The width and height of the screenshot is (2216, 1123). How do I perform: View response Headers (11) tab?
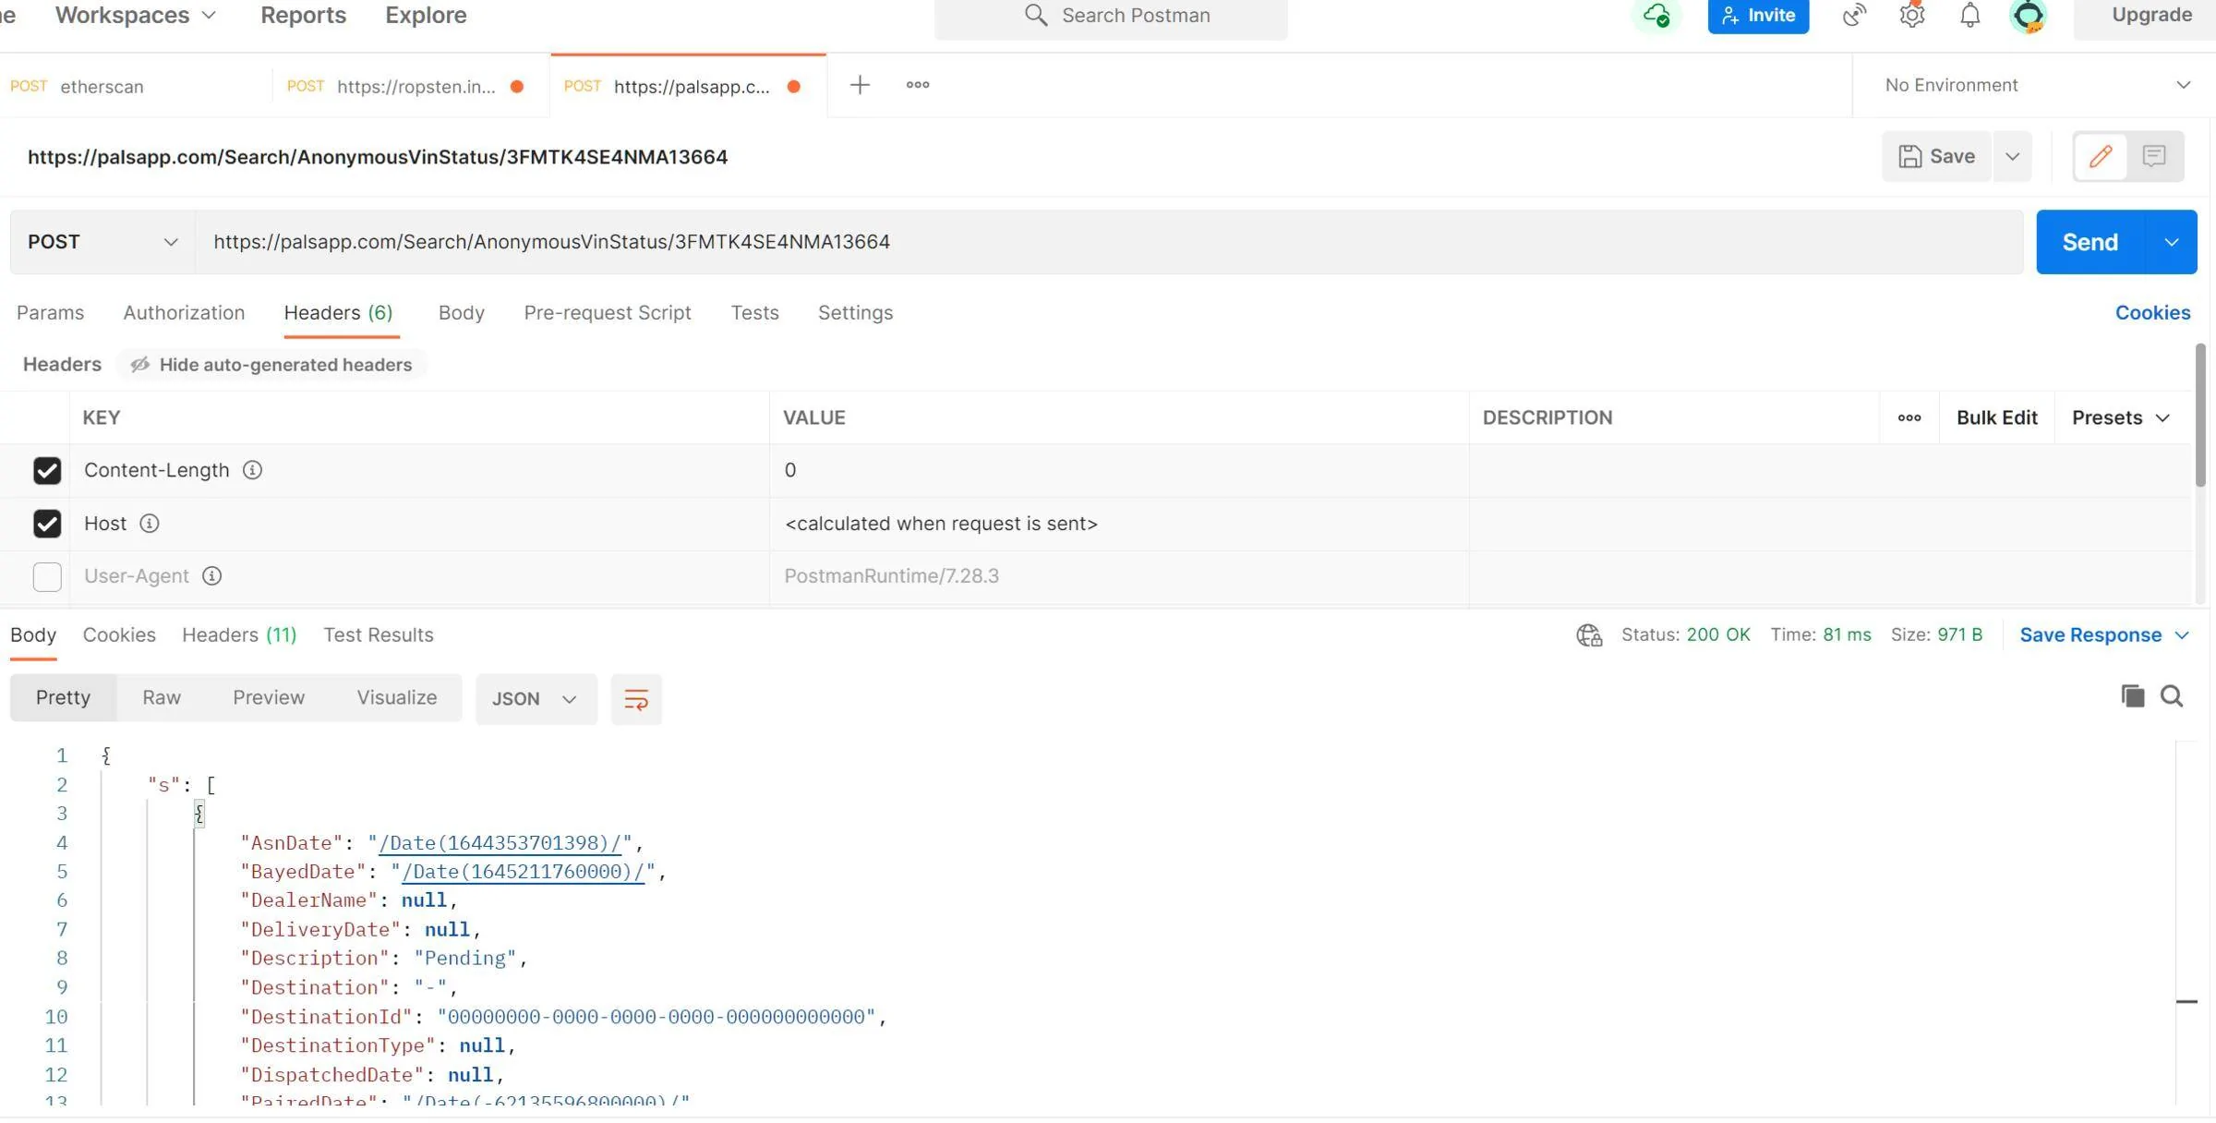click(x=239, y=635)
